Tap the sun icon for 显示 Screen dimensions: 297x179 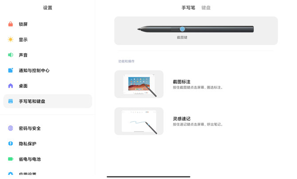point(11,39)
